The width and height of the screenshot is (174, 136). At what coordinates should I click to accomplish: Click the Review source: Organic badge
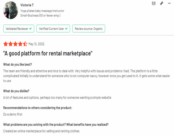89,29
